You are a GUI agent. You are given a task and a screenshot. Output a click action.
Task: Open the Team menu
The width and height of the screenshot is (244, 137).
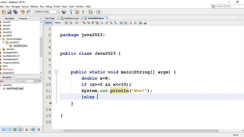[64, 6]
